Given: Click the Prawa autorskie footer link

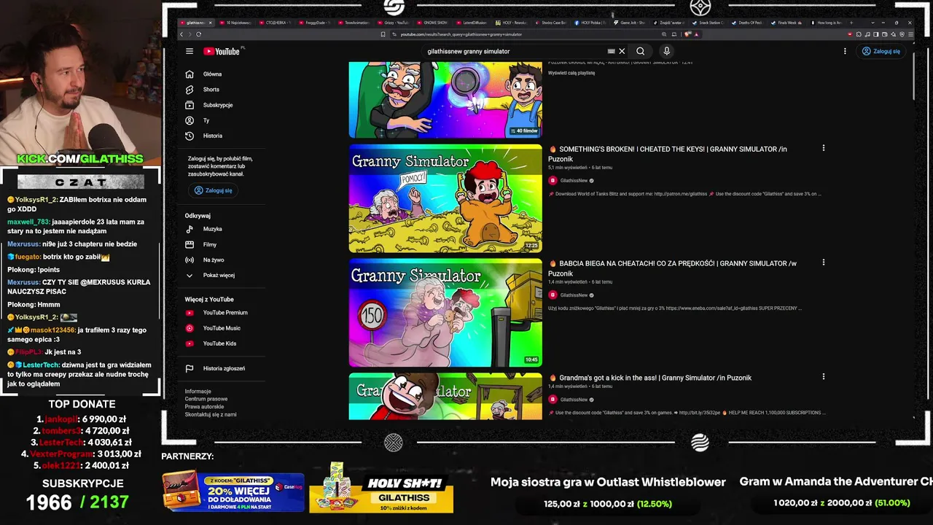Looking at the screenshot, I should [x=204, y=407].
